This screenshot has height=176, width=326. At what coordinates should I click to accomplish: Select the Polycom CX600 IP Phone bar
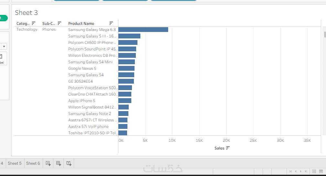128,42
